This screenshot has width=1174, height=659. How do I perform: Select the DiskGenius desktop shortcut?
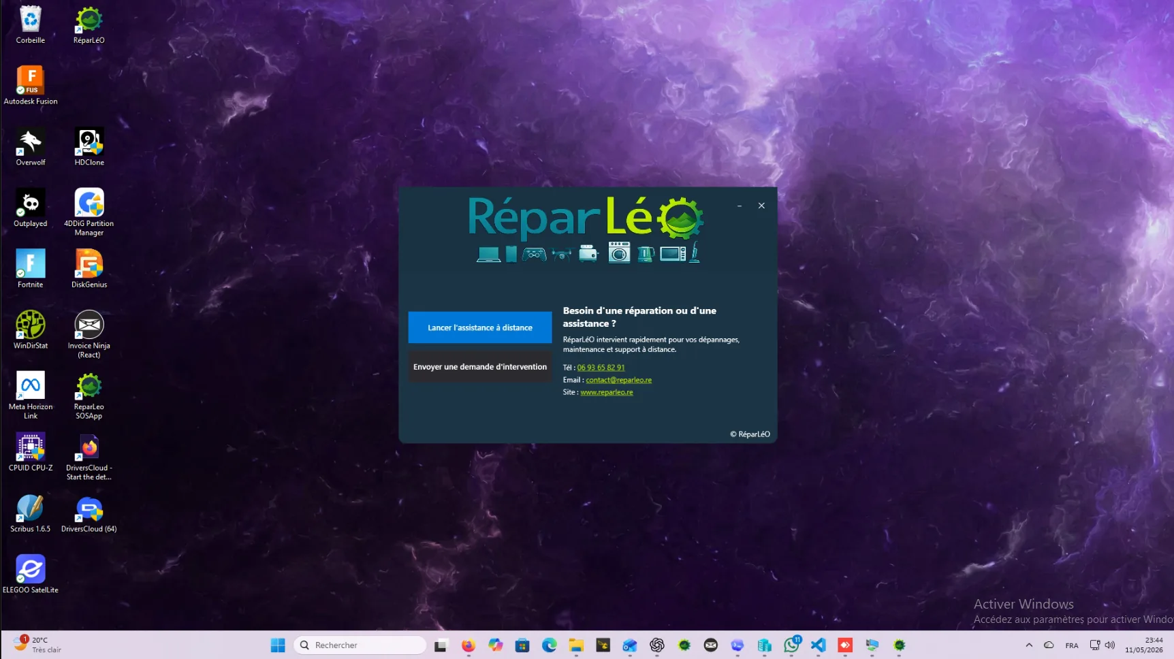pyautogui.click(x=89, y=270)
